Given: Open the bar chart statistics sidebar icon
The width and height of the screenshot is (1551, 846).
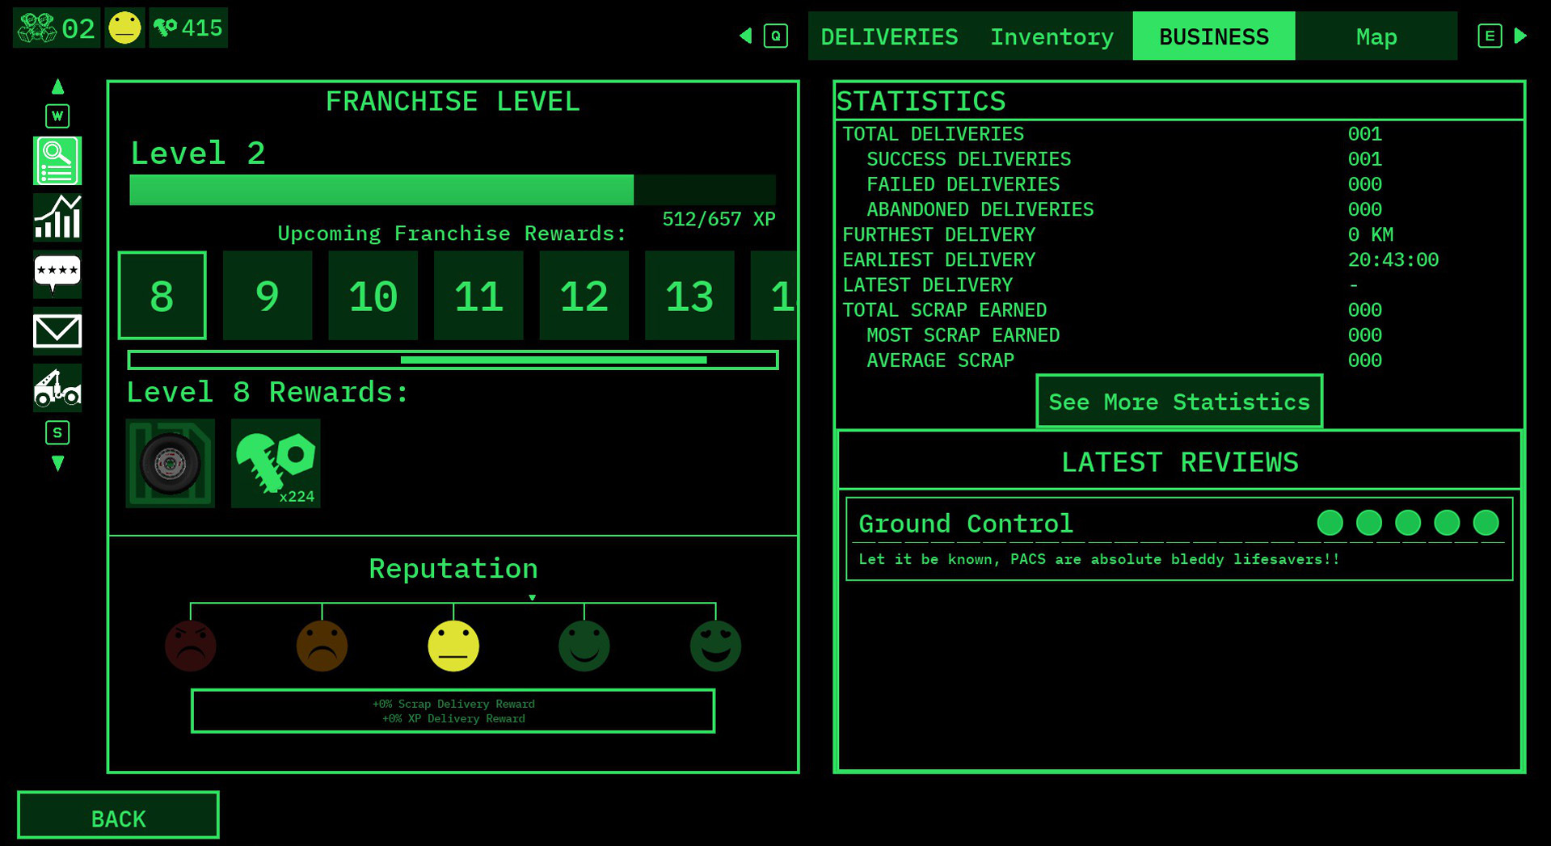Looking at the screenshot, I should coord(57,217).
